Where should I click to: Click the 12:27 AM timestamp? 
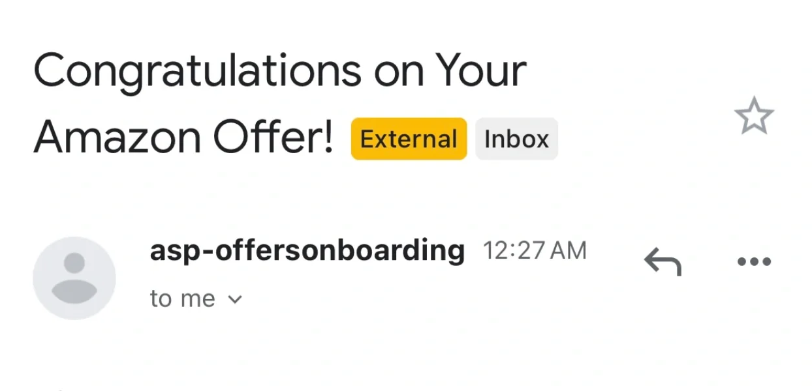(x=535, y=251)
